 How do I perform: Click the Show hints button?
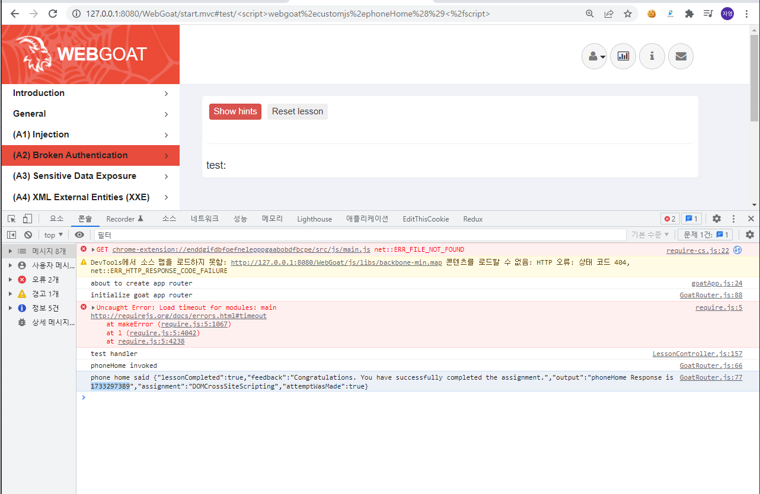click(x=235, y=111)
